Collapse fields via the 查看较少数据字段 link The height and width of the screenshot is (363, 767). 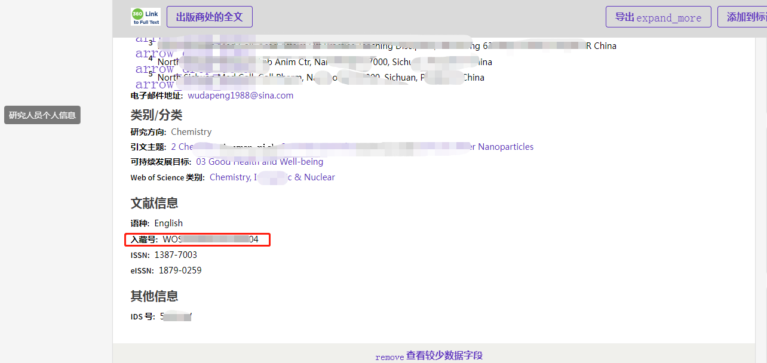(x=445, y=356)
